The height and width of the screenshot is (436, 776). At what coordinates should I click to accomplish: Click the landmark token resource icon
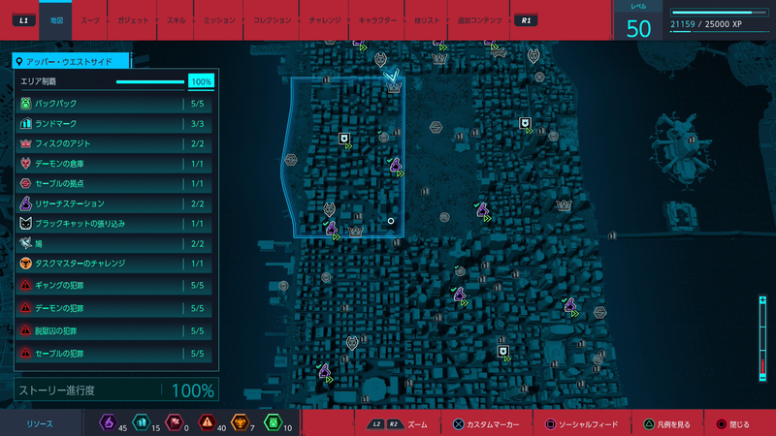tap(141, 422)
